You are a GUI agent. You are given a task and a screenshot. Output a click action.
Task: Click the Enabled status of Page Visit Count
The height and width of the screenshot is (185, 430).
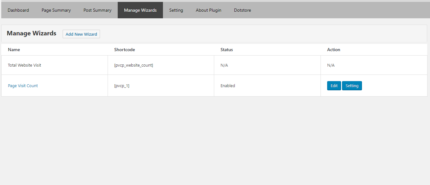point(228,86)
